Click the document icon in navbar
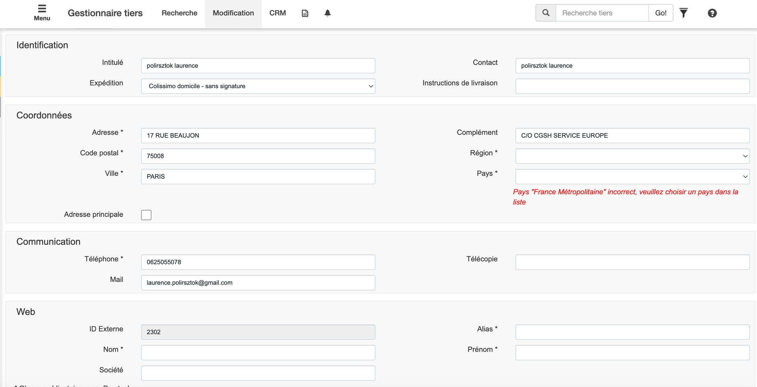Viewport: 757px width, 387px height. tap(305, 13)
